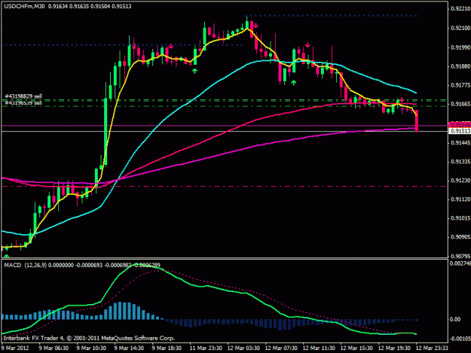Click the 9 Mar 10:30 time label
Screen dimensions: 471x353
(91, 348)
